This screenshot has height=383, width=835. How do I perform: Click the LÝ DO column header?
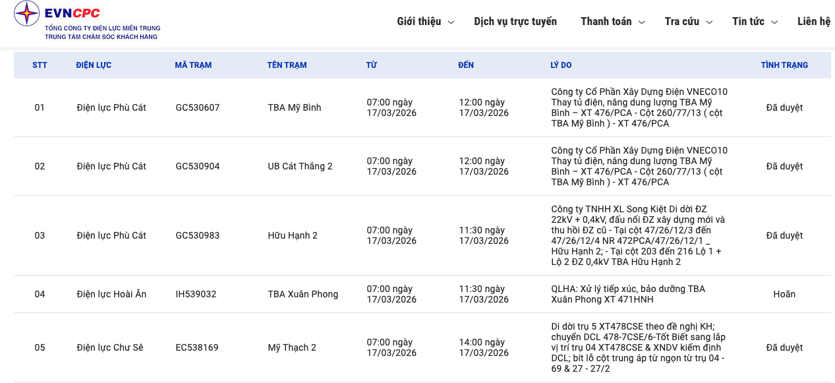tap(561, 65)
